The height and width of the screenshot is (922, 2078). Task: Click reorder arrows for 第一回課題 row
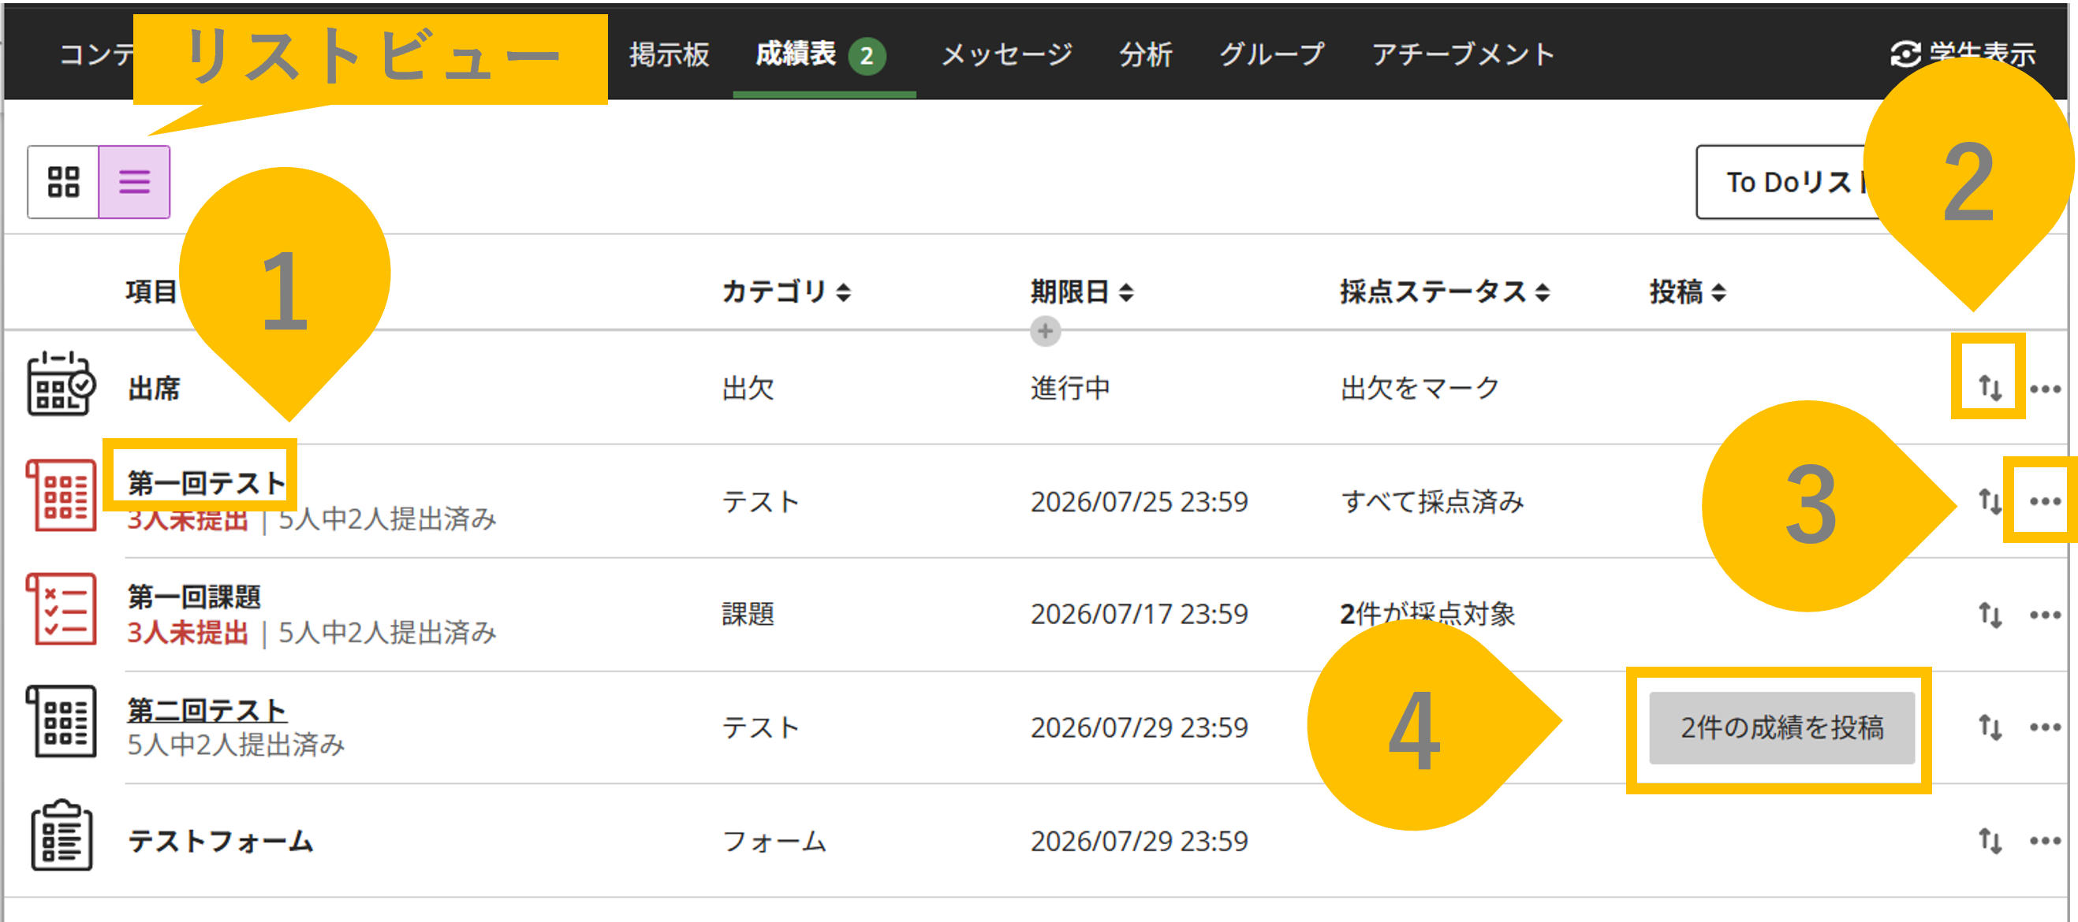pos(1989,614)
